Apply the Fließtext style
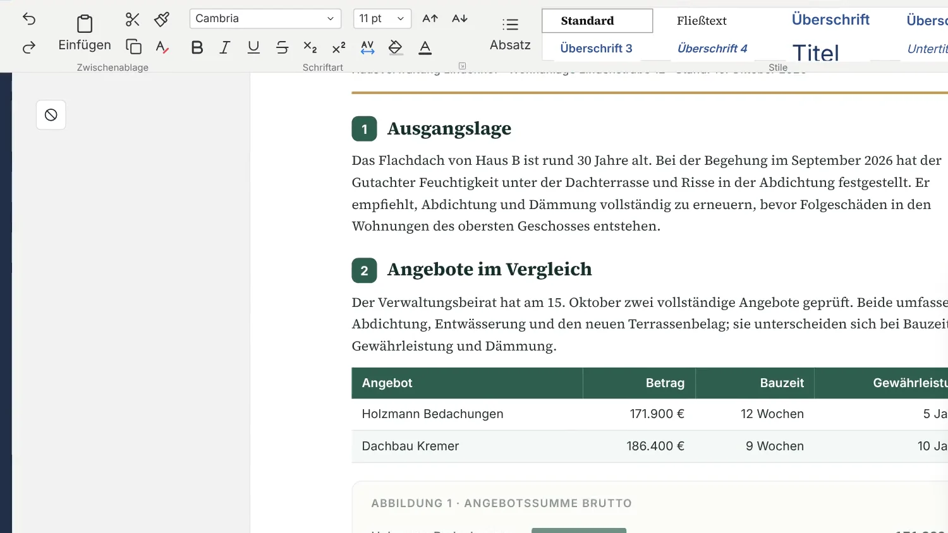The width and height of the screenshot is (948, 533). point(702,21)
